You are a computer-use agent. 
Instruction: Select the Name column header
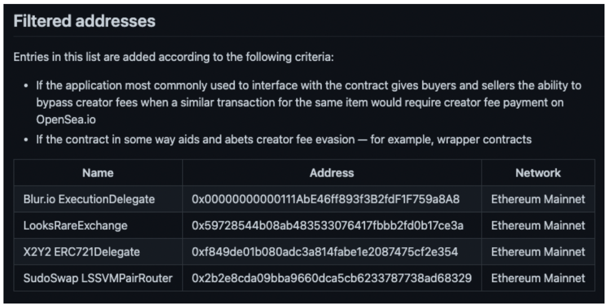[98, 173]
